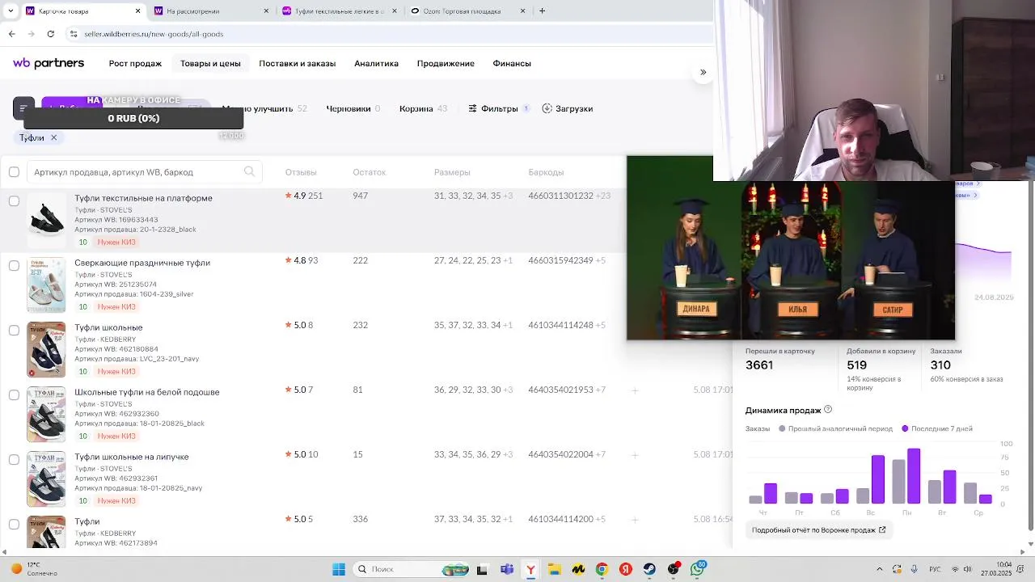Expand '+7' barcodes for 4640354022004

600,454
